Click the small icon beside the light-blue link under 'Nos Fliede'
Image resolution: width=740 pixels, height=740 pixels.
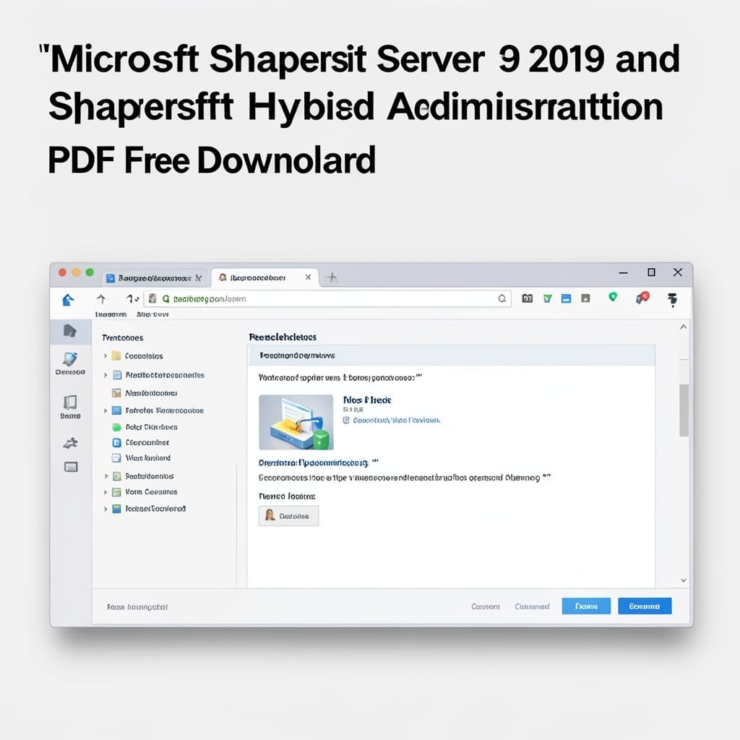pos(346,420)
